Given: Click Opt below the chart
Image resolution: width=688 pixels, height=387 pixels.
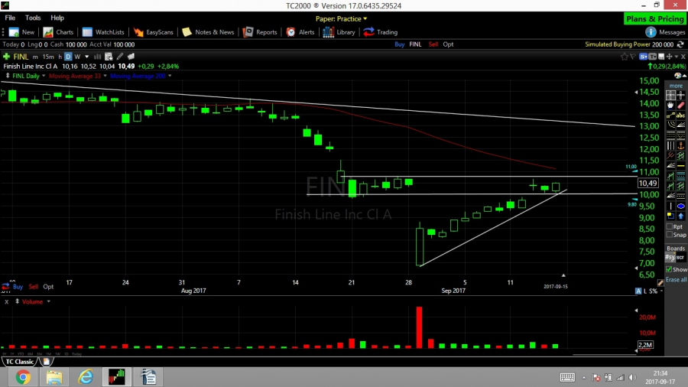Looking at the screenshot, I should point(48,287).
